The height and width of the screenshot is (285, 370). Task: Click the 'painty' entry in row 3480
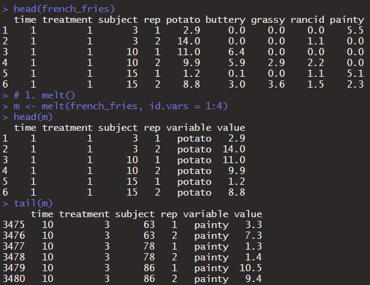pyautogui.click(x=211, y=280)
